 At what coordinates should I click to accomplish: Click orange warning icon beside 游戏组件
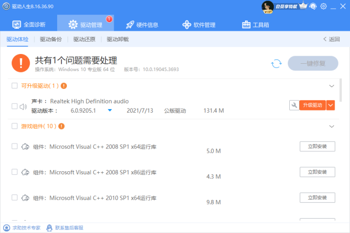click(61, 126)
